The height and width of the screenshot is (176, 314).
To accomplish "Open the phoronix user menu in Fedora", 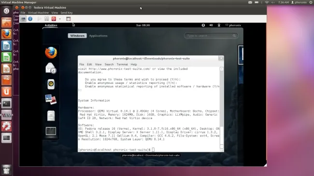I will click(233, 25).
